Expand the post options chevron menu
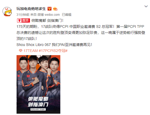 click(146, 6)
